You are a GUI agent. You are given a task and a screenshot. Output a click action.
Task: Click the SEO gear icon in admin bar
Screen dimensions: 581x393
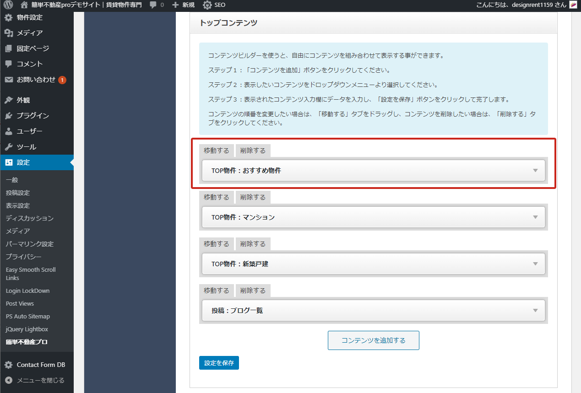coord(207,5)
